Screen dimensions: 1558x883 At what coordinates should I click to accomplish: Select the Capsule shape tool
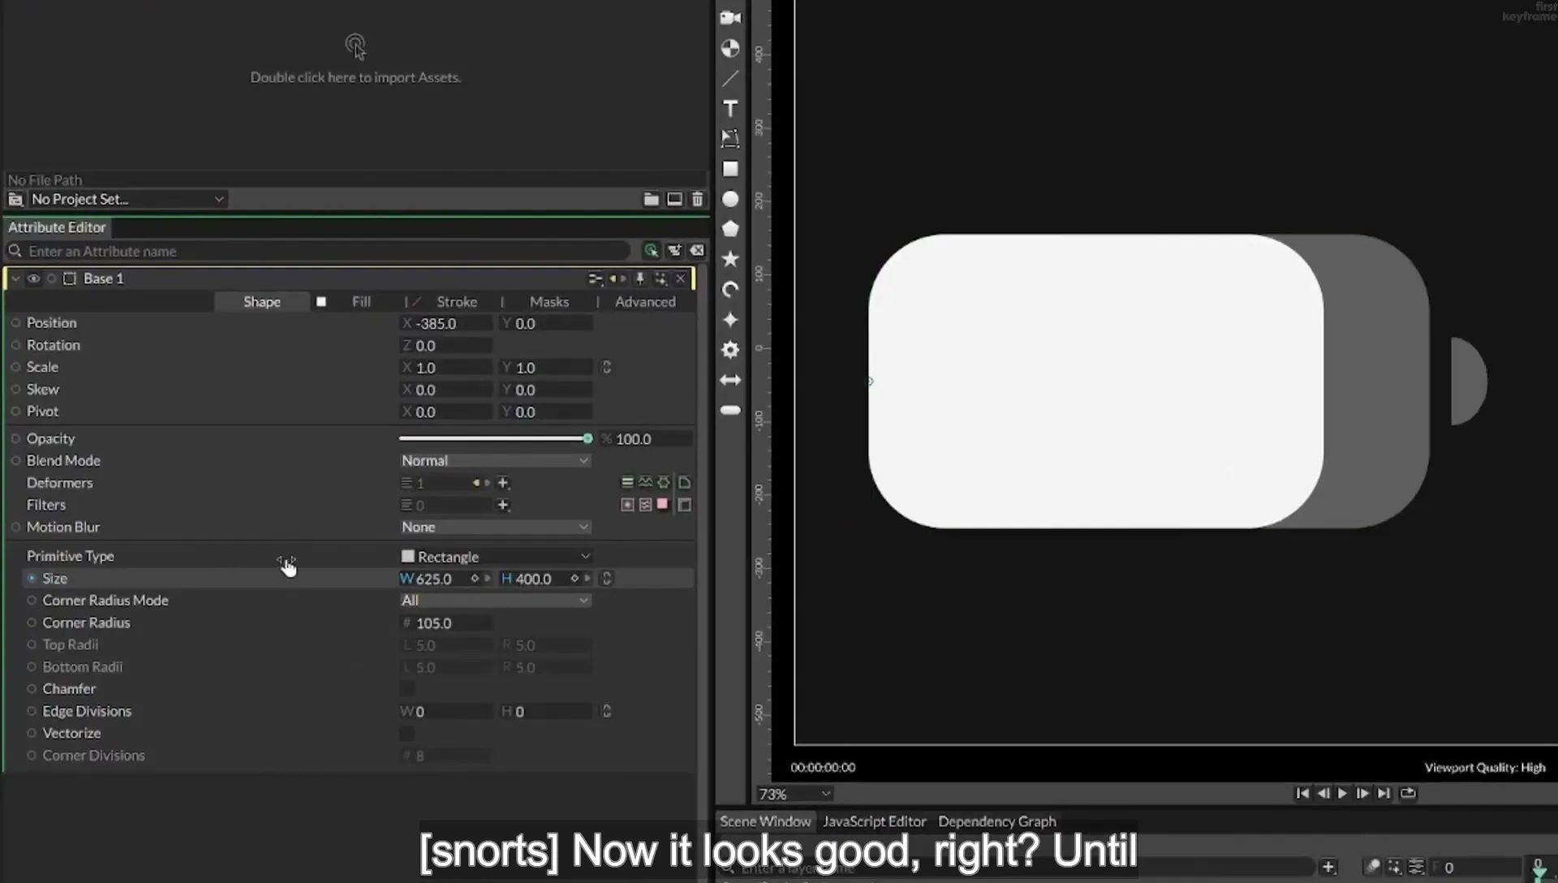730,410
